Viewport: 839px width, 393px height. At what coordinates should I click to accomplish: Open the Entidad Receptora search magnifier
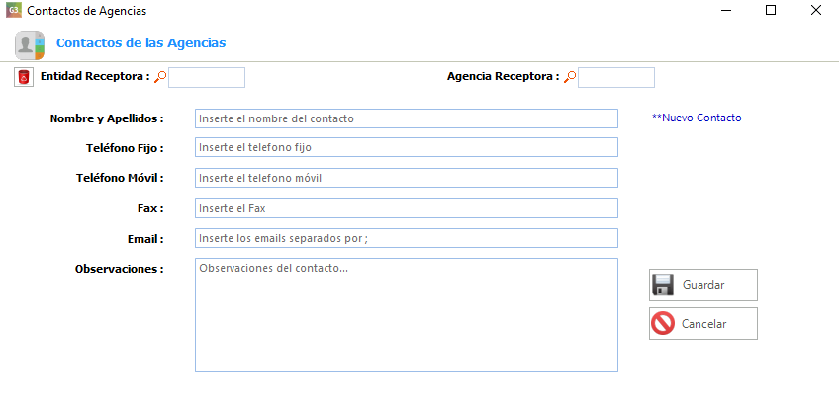coord(160,77)
